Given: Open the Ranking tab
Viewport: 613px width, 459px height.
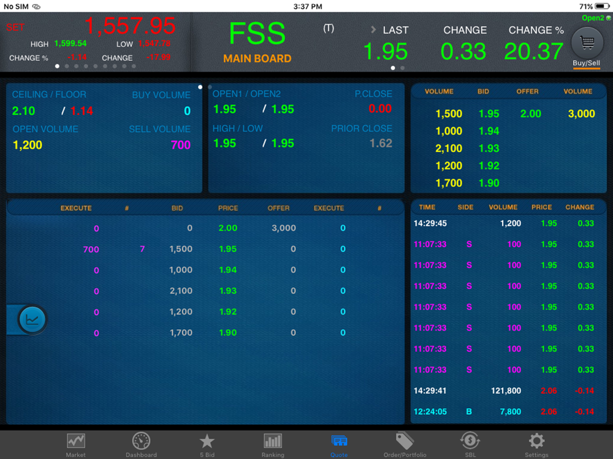Looking at the screenshot, I should (x=273, y=446).
